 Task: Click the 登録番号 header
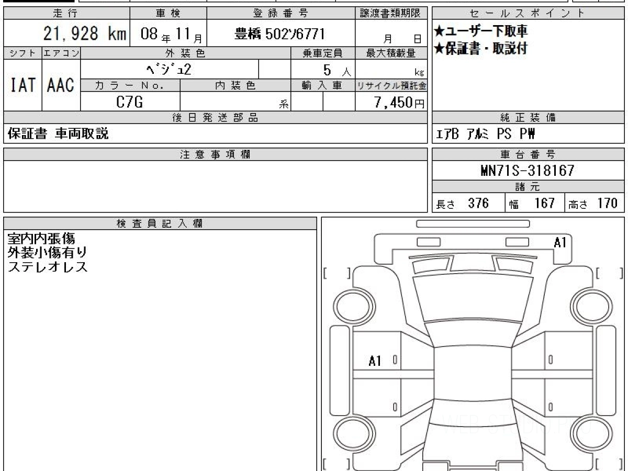(x=281, y=14)
